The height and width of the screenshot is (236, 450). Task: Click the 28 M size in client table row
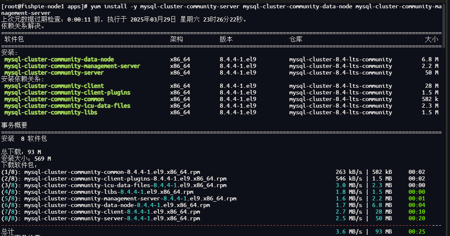click(432, 86)
